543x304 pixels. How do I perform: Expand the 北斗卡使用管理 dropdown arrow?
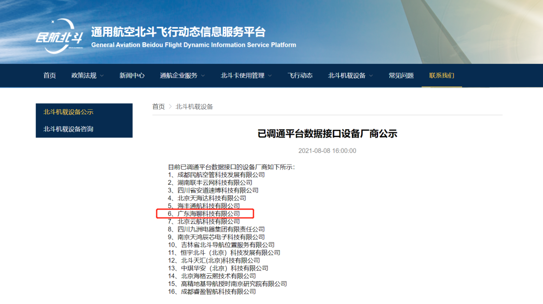270,75
